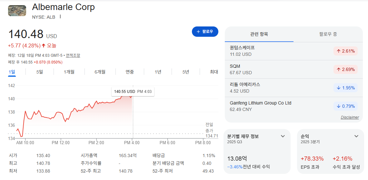The image size is (368, 180).
Task: Click the 퀀텀스케이프 2.61% up-arrow badge
Action: click(x=345, y=51)
